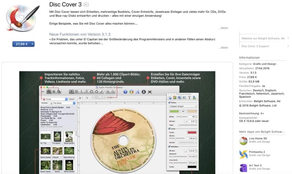292x174 pixels.
Task: Click the black shadow Farbe swatch
Action: pyautogui.click(x=192, y=167)
